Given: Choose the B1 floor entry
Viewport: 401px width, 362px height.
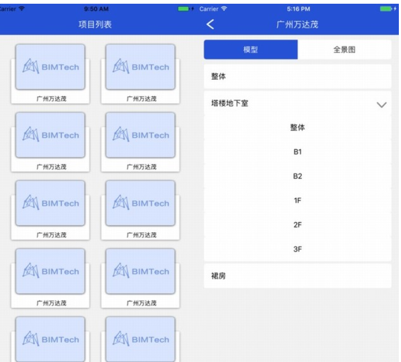Looking at the screenshot, I should click(298, 152).
